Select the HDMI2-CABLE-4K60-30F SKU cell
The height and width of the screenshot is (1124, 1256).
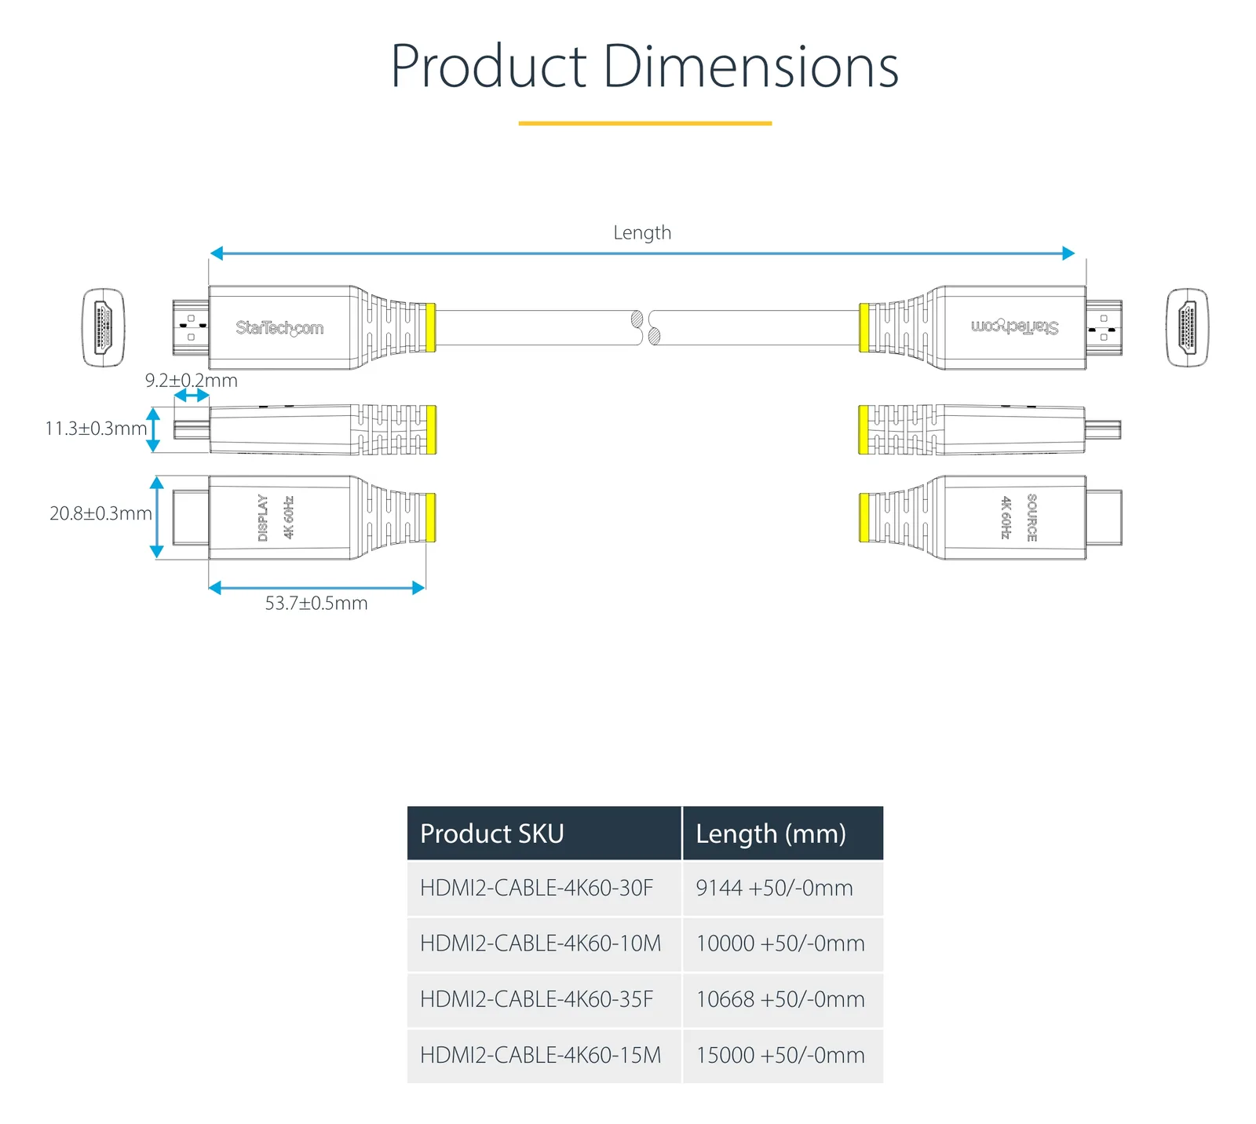click(544, 889)
